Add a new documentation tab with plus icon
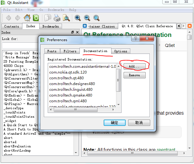 pos(85,26)
